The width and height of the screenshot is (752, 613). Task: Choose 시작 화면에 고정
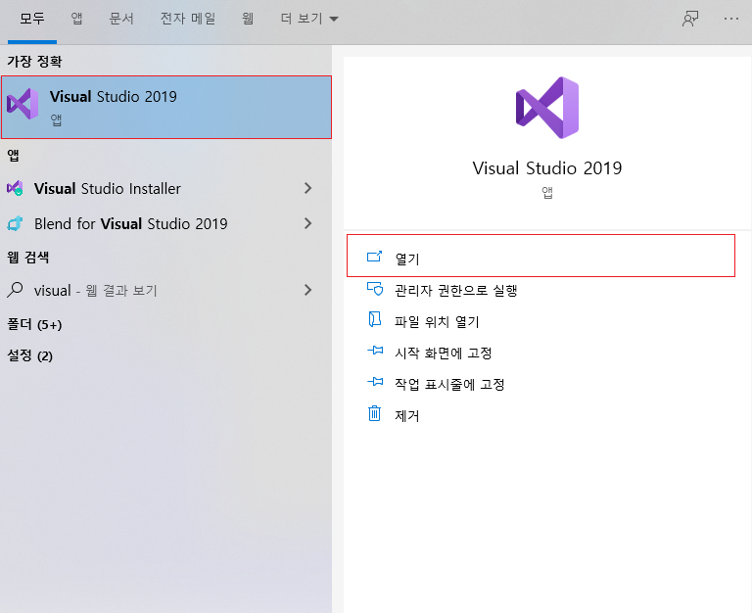tap(444, 354)
